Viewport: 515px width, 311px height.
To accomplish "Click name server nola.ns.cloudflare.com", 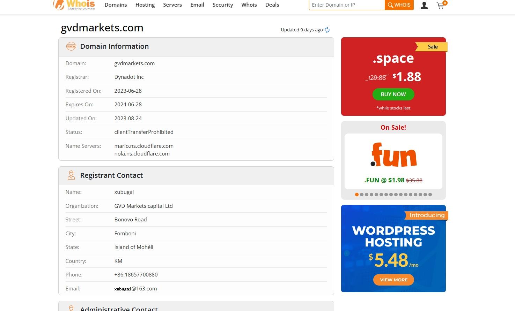I will tap(142, 153).
